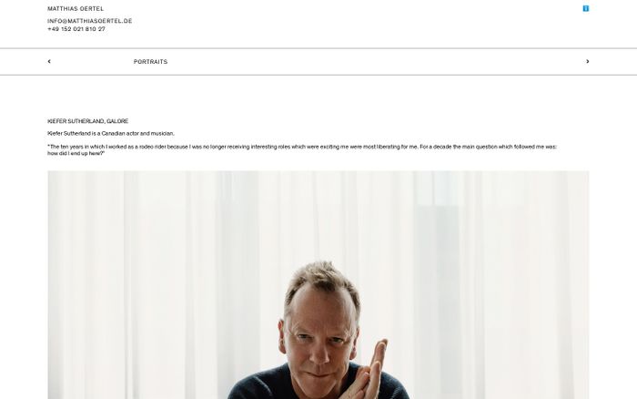Open the large portrait photo
This screenshot has width=637, height=399.
pyautogui.click(x=318, y=285)
